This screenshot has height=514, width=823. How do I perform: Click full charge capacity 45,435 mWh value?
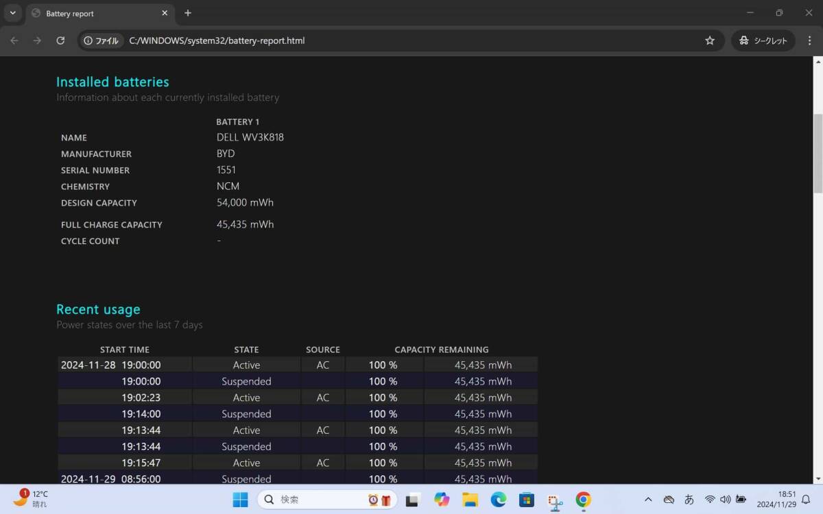pos(245,225)
